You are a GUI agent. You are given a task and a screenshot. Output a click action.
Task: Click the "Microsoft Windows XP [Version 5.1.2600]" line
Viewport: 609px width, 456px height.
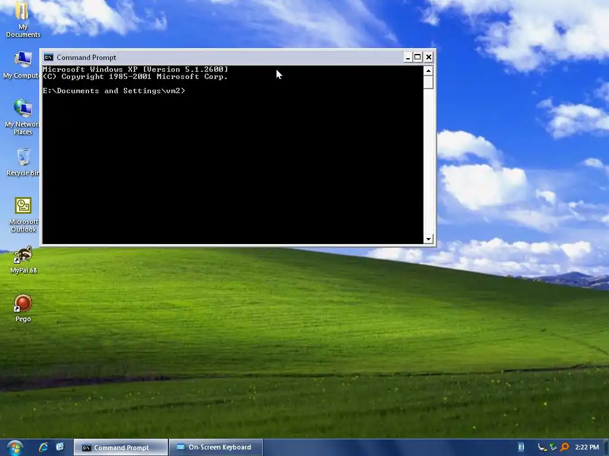click(x=135, y=69)
